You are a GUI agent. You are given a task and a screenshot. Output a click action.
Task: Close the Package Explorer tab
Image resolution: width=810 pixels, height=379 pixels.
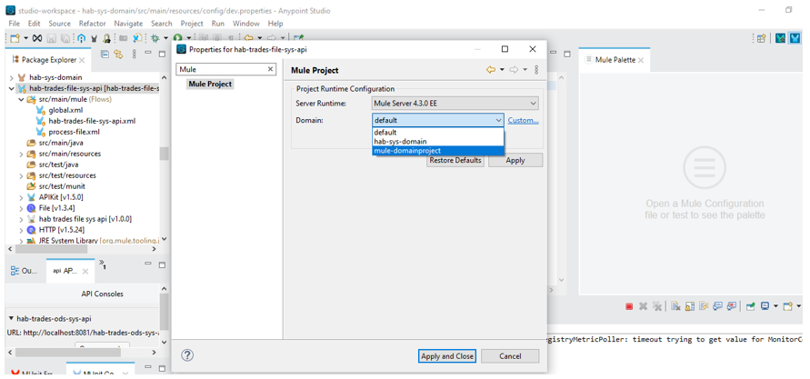82,60
